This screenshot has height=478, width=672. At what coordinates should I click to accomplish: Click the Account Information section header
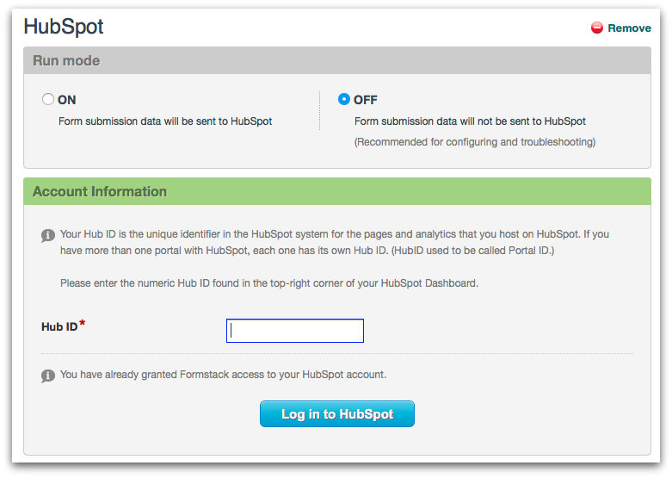[100, 191]
